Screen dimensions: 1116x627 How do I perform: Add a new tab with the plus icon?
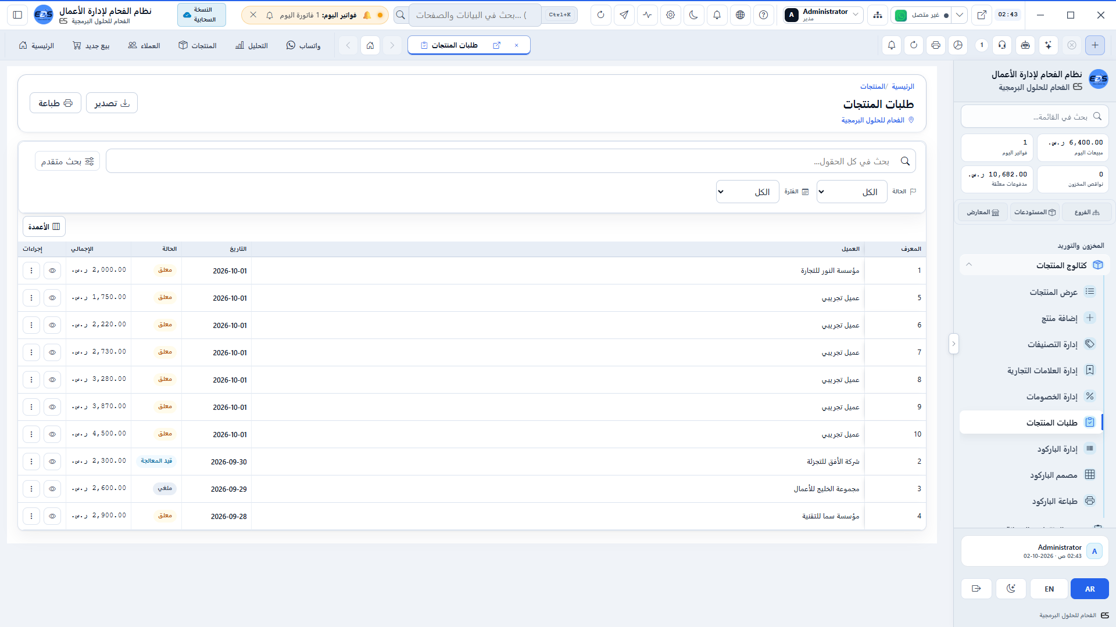[x=1095, y=45]
